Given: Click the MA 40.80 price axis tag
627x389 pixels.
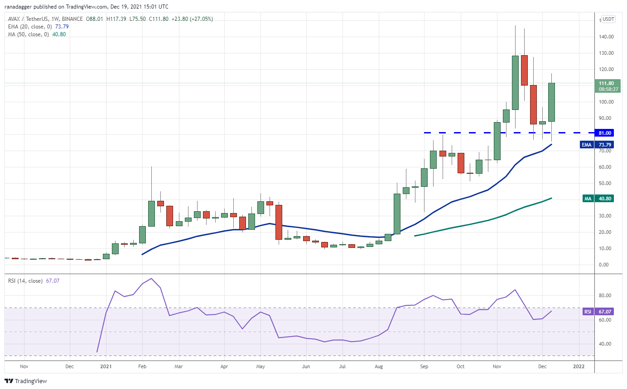Looking at the screenshot, I should 598,198.
